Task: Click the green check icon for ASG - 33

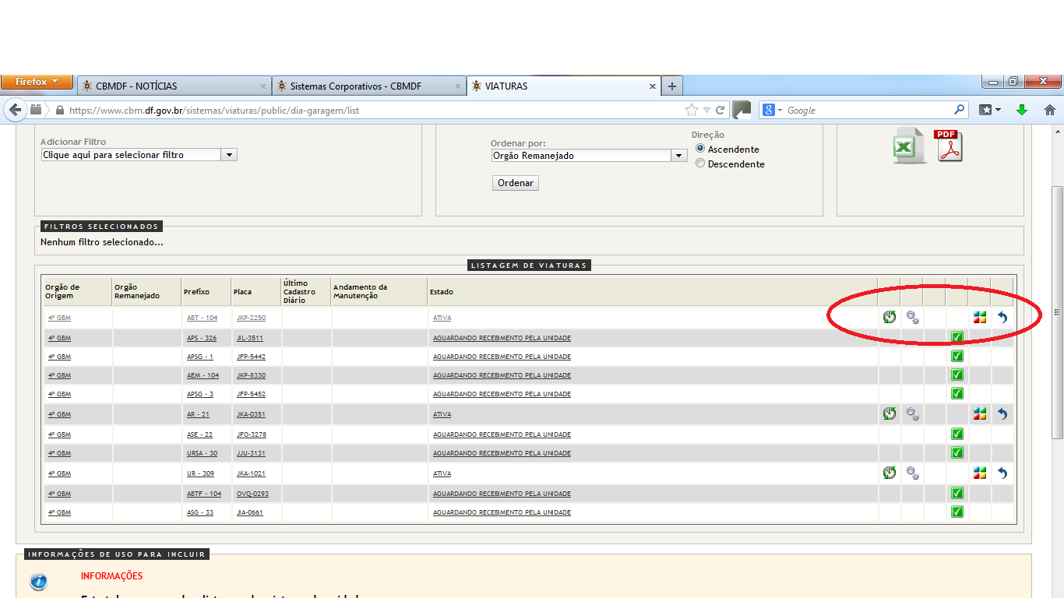Action: [x=957, y=512]
